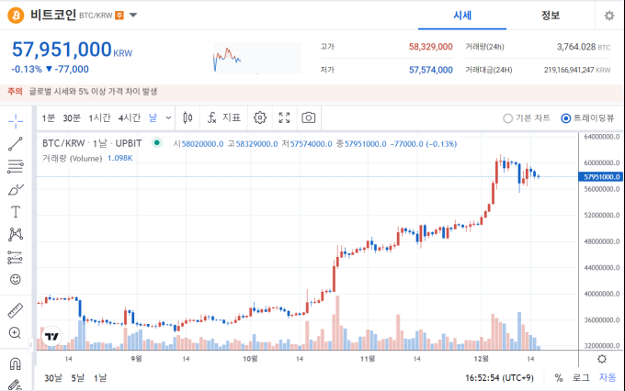Screen dimensions: 625x391
Task: Set the interval to 1분
Action: [x=48, y=117]
